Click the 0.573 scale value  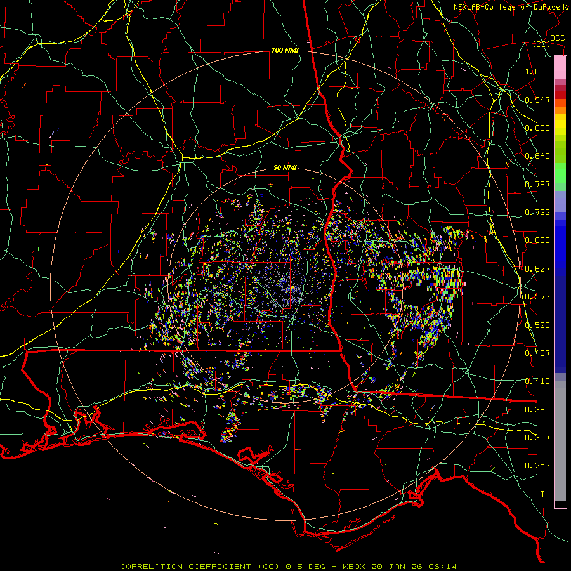[537, 297]
